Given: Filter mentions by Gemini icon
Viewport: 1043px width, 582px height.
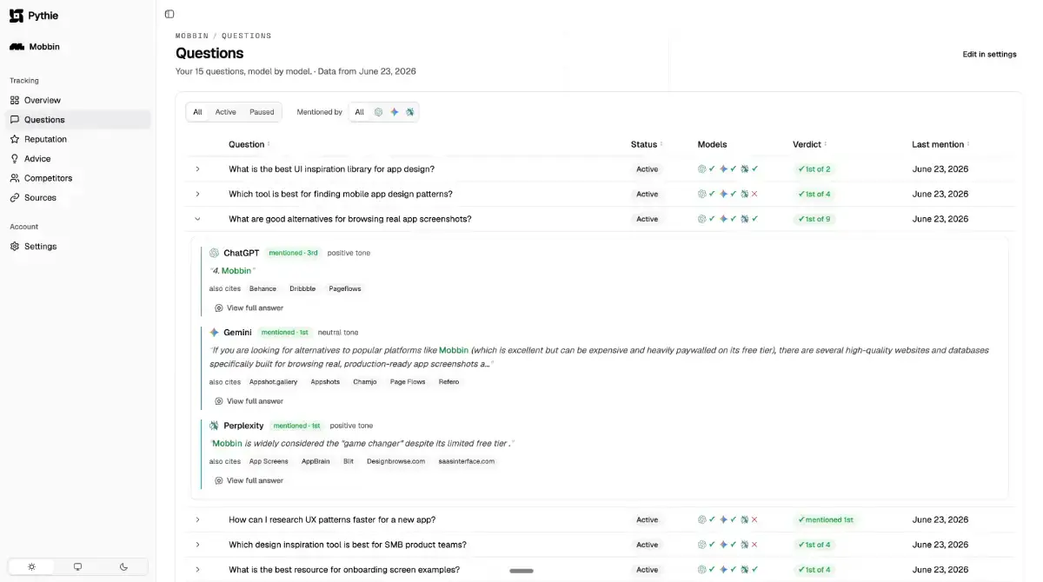Looking at the screenshot, I should click(394, 112).
